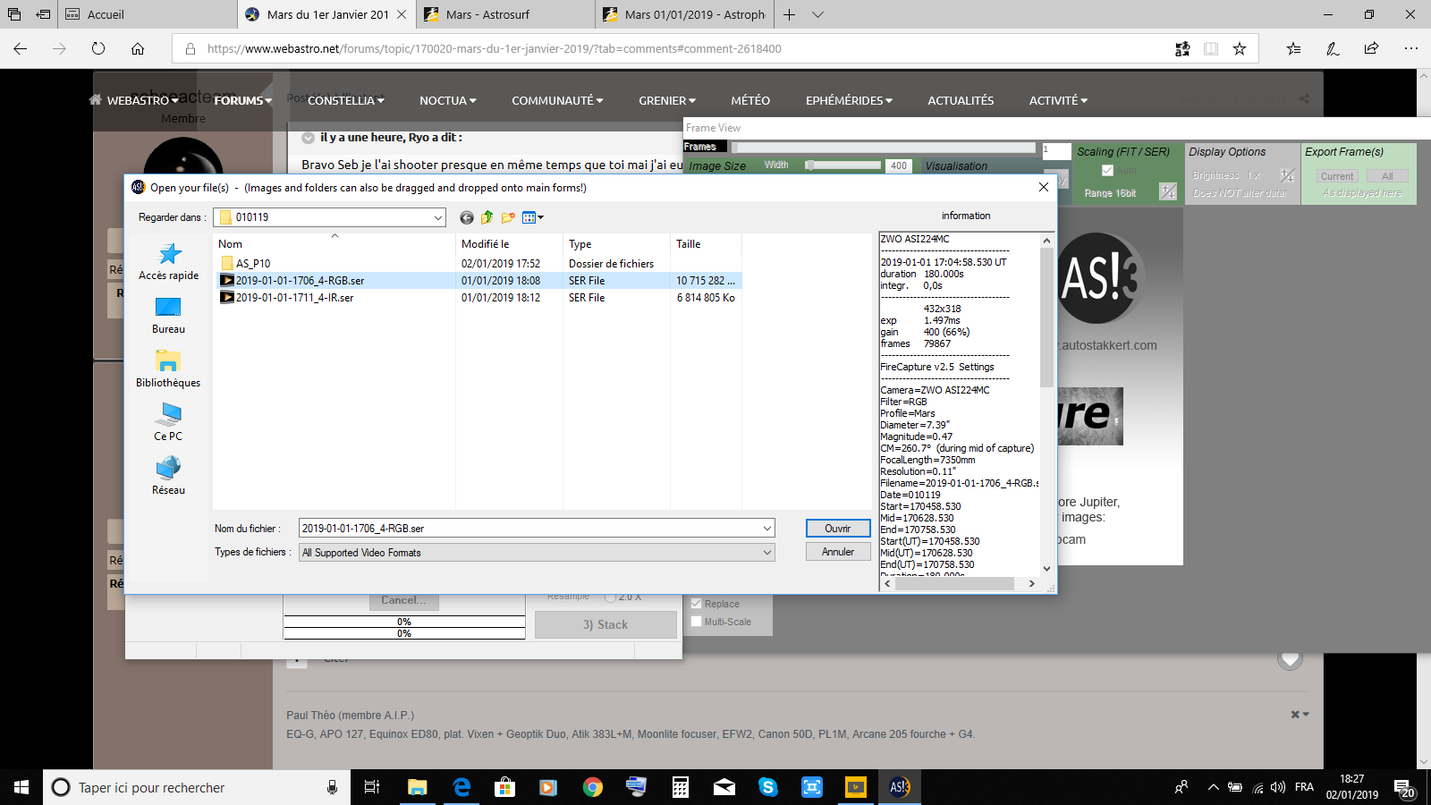The image size is (1431, 805).
Task: Close the Open your file(s) dialog
Action: 1043,187
